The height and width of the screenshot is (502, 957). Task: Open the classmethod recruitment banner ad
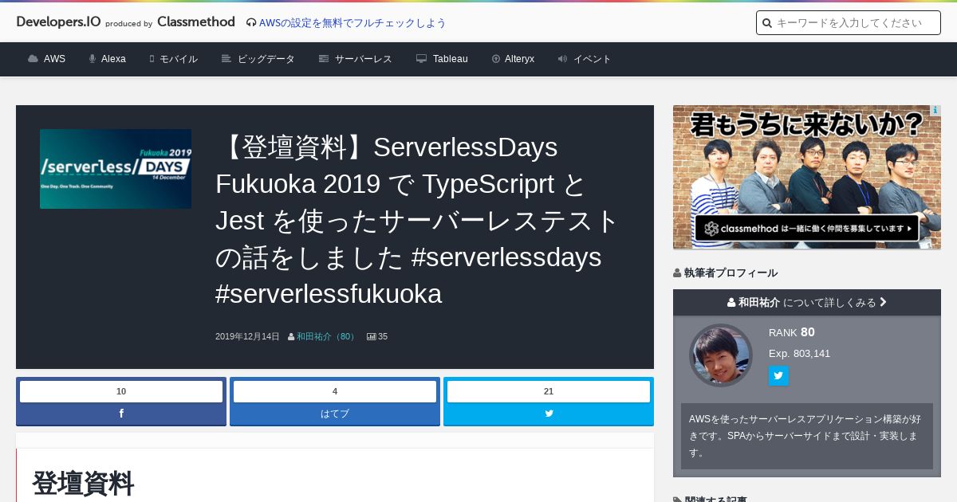point(807,177)
